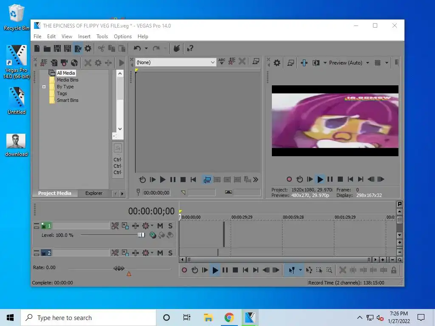
Task: Open automation settings arrow on track 1
Action: [x=152, y=225]
